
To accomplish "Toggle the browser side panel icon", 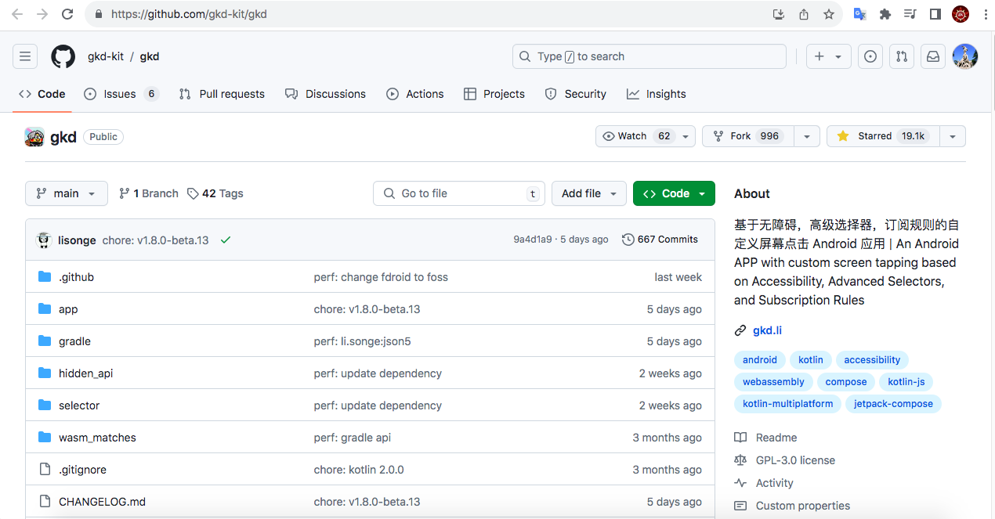I will click(x=935, y=14).
